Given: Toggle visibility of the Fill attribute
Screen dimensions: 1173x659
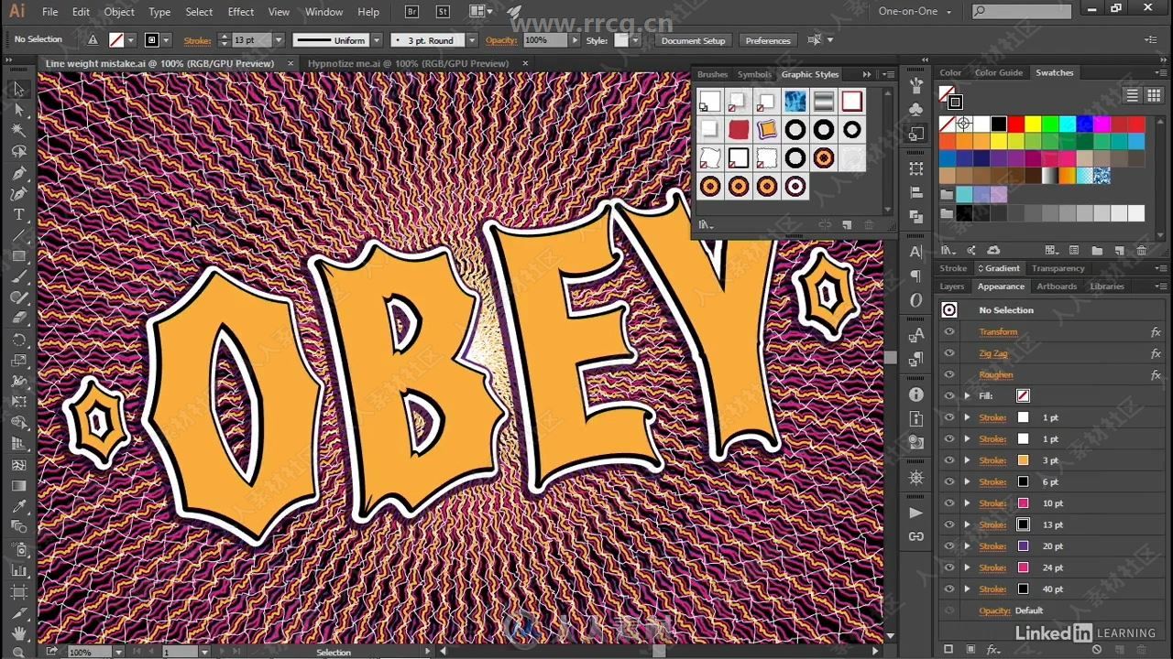Looking at the screenshot, I should pyautogui.click(x=949, y=395).
